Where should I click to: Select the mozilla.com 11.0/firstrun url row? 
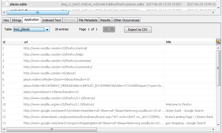click(x=94, y=98)
